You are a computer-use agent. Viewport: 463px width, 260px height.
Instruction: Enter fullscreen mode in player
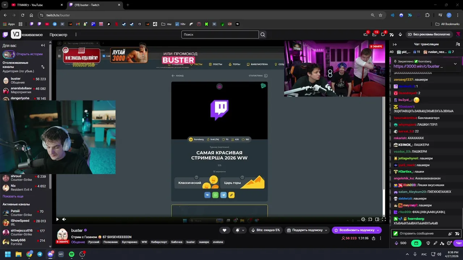384,219
